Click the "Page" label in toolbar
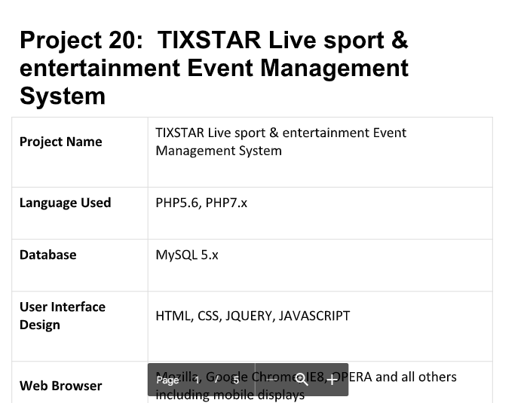The image size is (527, 403). [167, 380]
